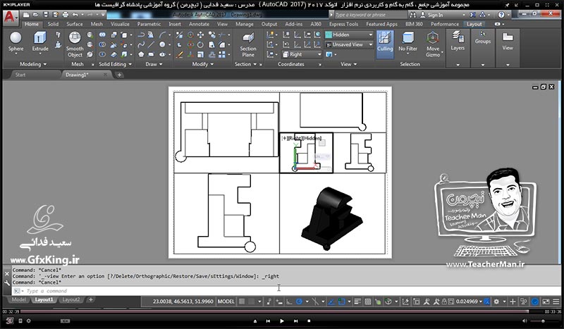Click the Section Plane tool
Image resolution: width=564 pixels, height=329 pixels.
tap(248, 44)
